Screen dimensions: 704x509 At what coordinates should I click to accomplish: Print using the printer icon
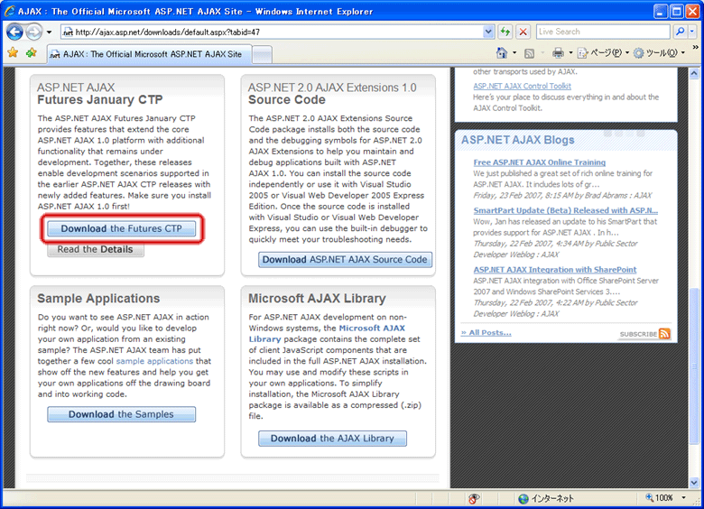click(x=558, y=53)
